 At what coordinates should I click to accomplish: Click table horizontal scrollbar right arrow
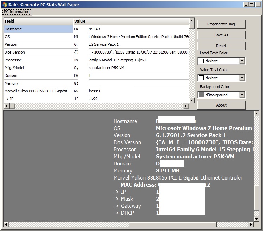click(x=186, y=106)
